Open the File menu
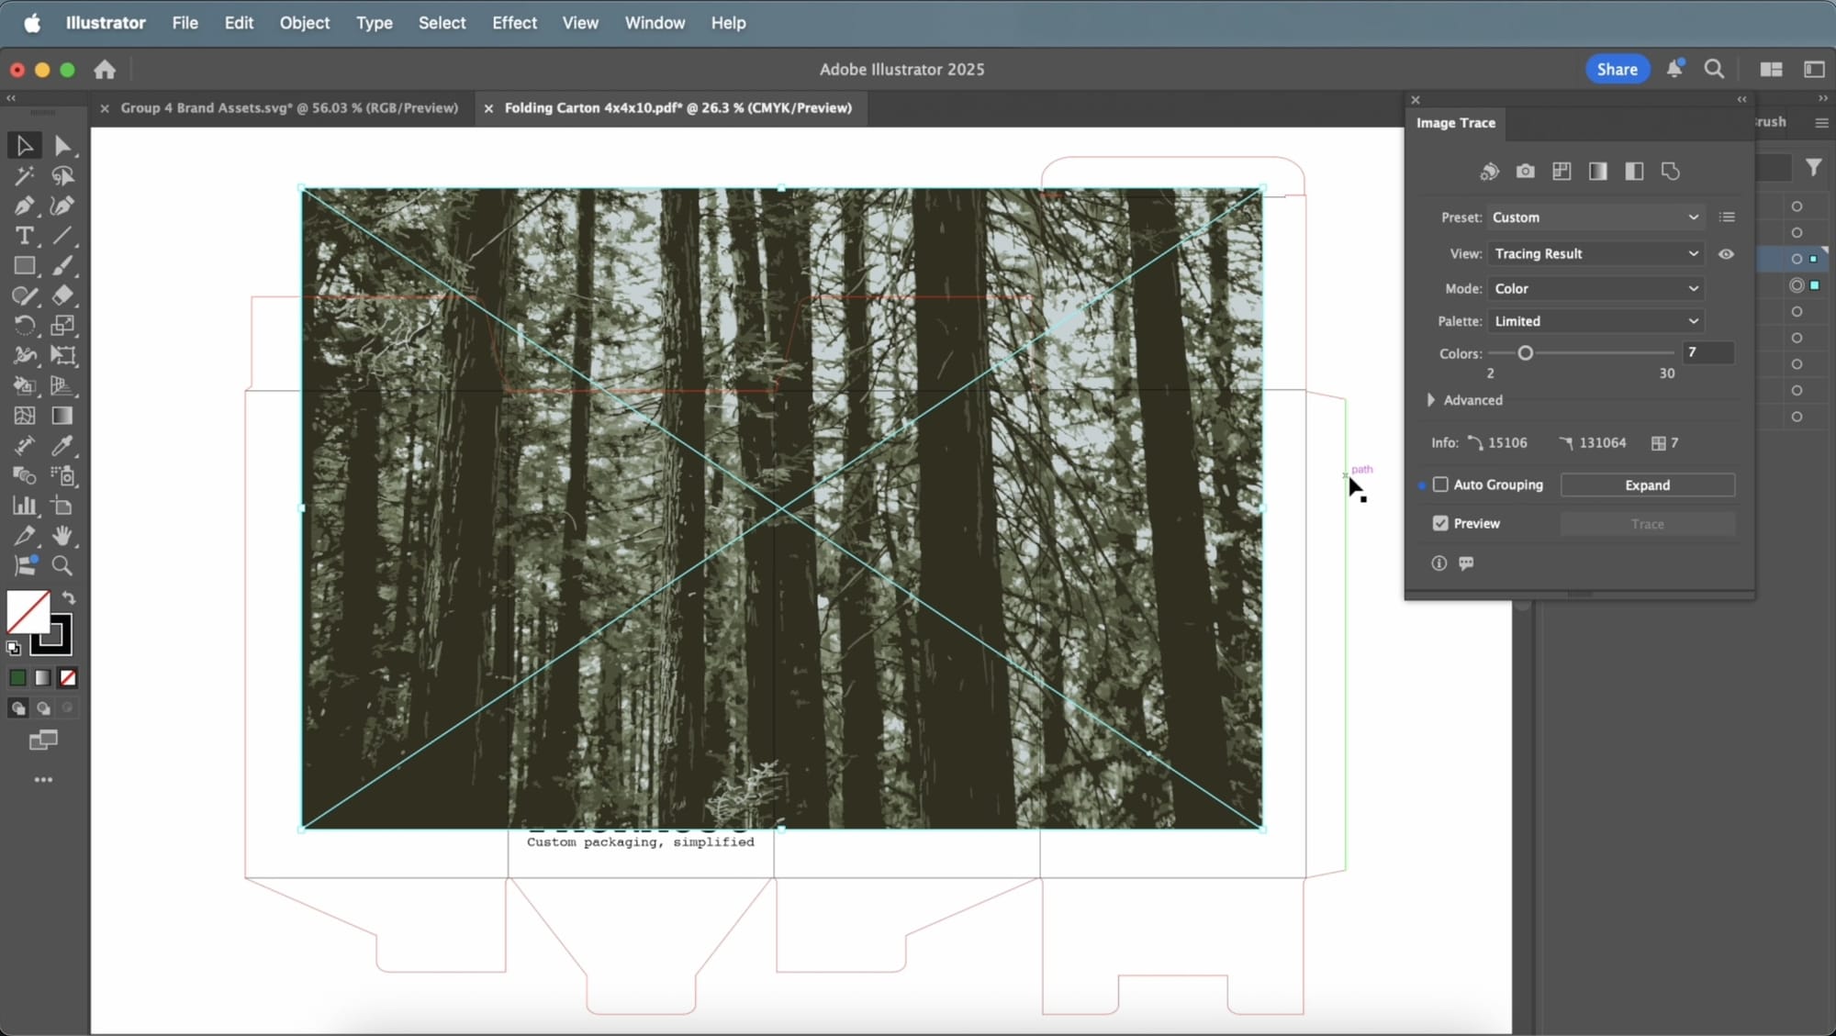This screenshot has height=1036, width=1836. [185, 23]
